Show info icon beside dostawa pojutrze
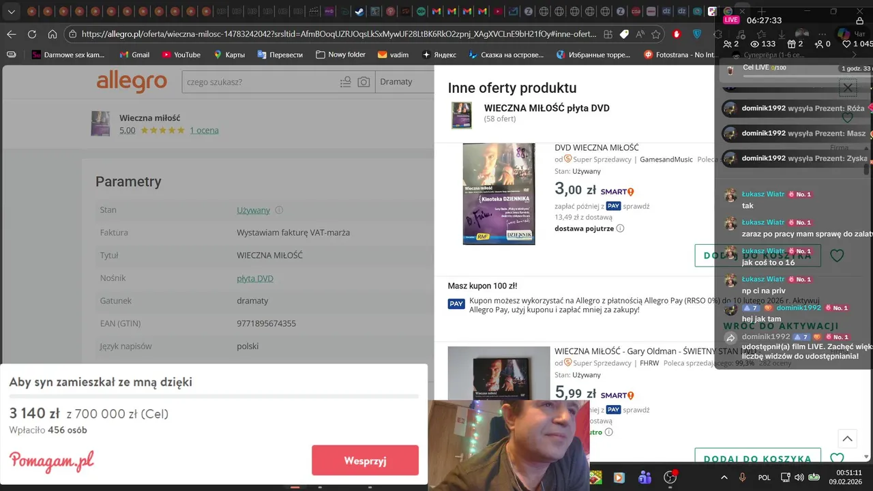The image size is (873, 491). (x=620, y=228)
